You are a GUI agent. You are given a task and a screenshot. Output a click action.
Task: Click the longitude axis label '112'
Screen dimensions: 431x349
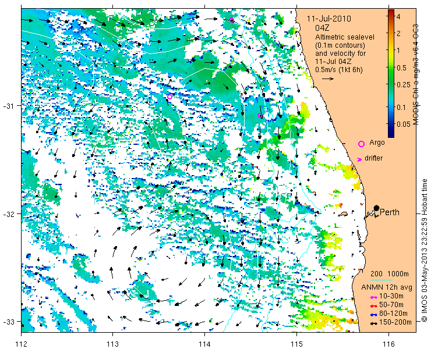coord(22,344)
